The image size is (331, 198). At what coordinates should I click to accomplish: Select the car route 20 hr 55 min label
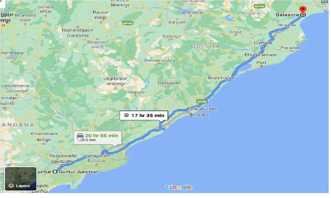tap(97, 137)
